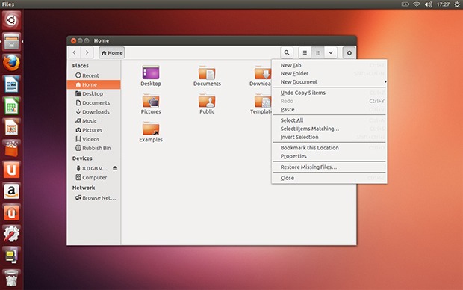This screenshot has height=290, width=463.
Task: Choose Bookmark this Location
Action: [329, 147]
